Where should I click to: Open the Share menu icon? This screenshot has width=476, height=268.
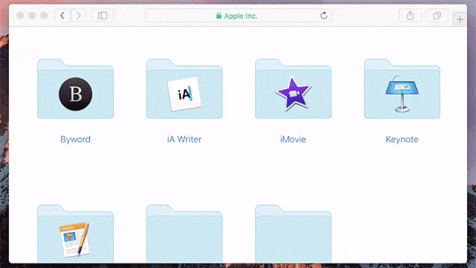[x=410, y=15]
